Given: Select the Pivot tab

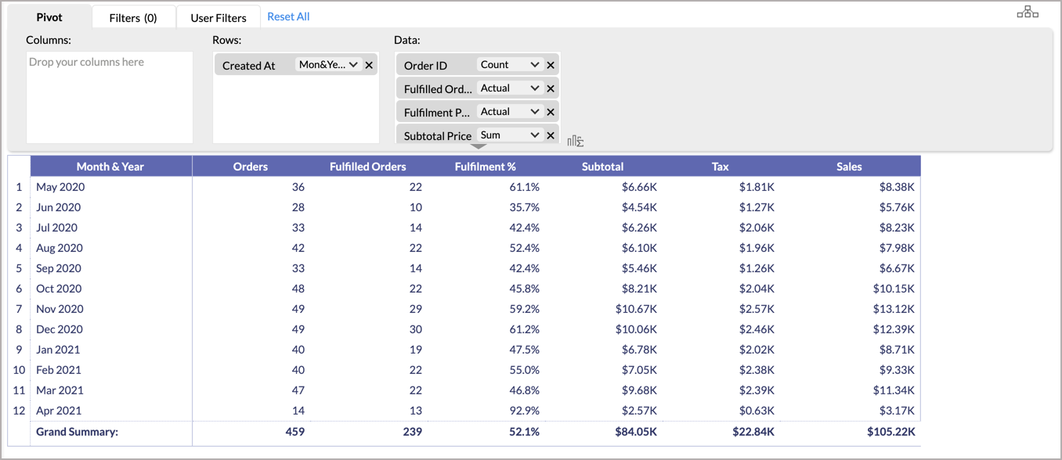Looking at the screenshot, I should tap(49, 17).
